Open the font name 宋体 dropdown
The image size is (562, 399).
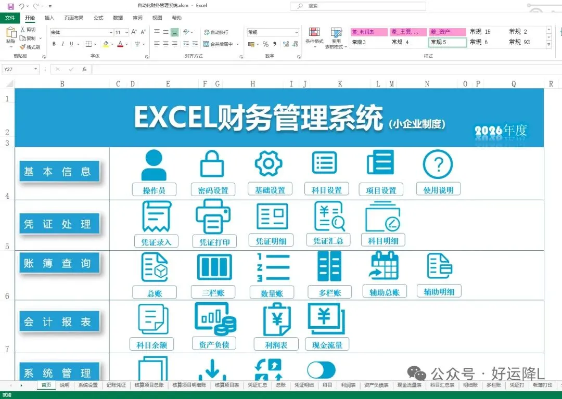tap(111, 32)
